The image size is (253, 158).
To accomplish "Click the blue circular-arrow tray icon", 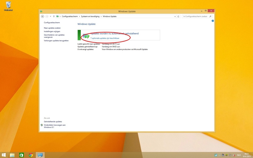I will 216,155.
